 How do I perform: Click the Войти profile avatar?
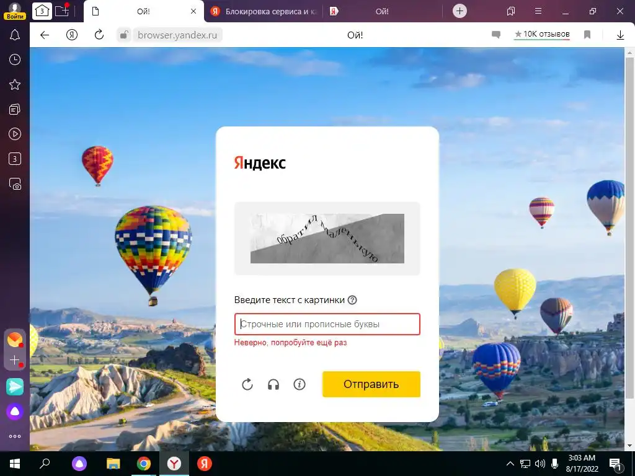pyautogui.click(x=15, y=11)
